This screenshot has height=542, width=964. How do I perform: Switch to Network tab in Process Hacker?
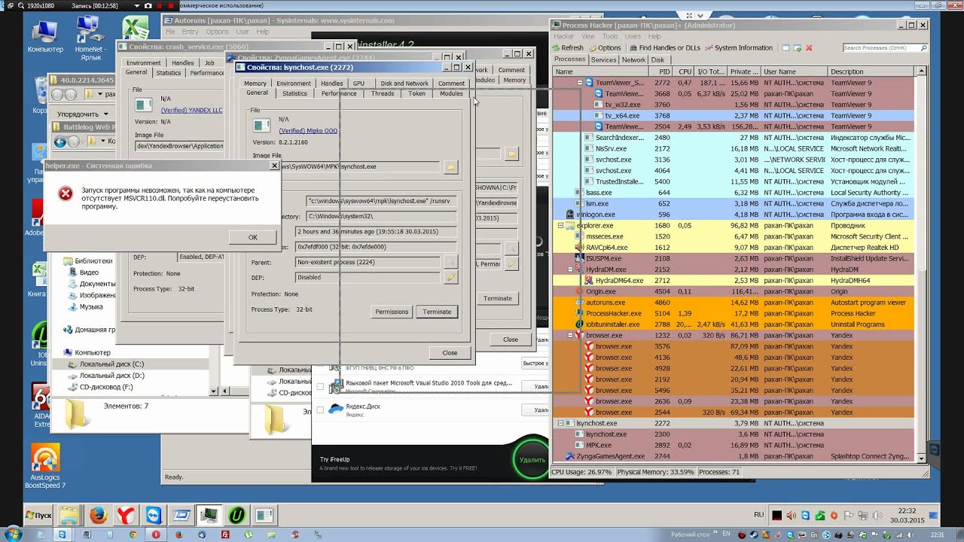tap(633, 59)
